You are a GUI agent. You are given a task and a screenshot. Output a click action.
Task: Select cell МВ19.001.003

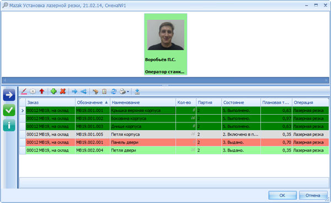(x=93, y=127)
